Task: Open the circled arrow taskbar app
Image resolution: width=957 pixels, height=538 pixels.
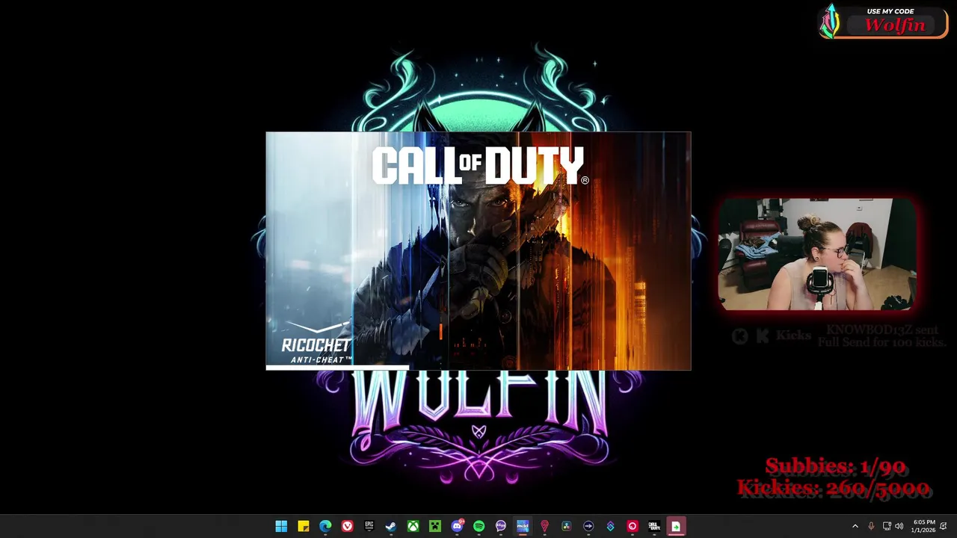Action: point(588,526)
